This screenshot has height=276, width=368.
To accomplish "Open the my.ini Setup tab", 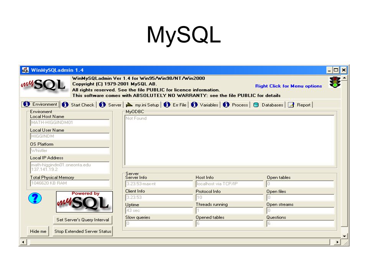I will click(x=143, y=105).
